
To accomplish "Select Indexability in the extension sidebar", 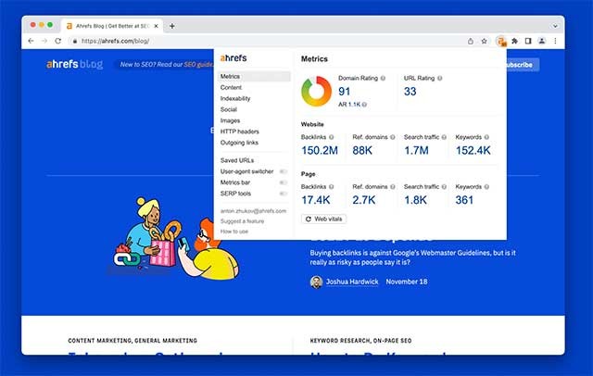I will 235,98.
